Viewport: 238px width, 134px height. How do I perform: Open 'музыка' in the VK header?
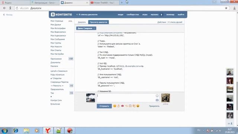(x=155, y=15)
